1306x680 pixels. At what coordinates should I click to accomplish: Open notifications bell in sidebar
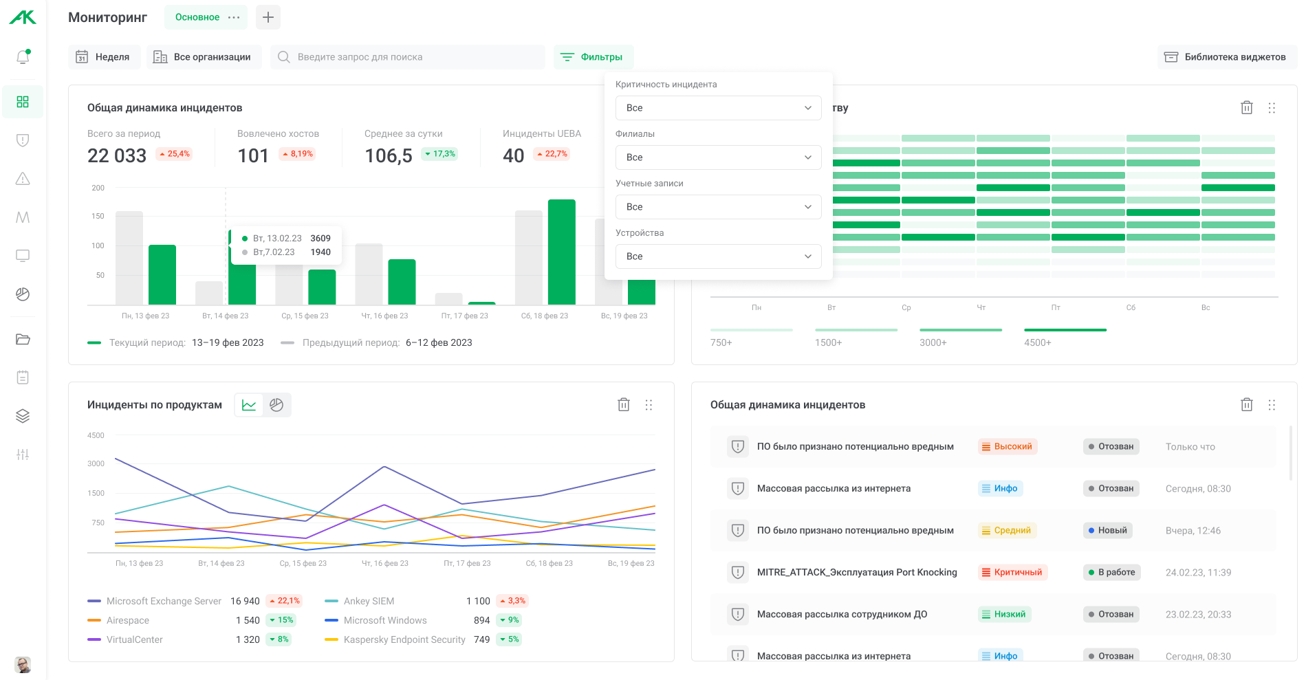tap(23, 56)
